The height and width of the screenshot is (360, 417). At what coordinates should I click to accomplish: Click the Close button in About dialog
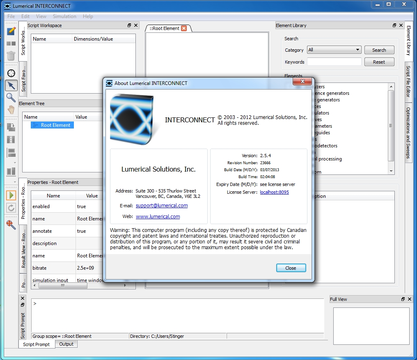[291, 268]
